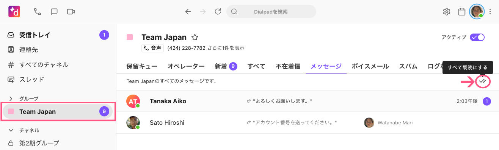This screenshot has width=499, height=150.
Task: Click Tanaka Aiko's AT avatar
Action: point(133,101)
